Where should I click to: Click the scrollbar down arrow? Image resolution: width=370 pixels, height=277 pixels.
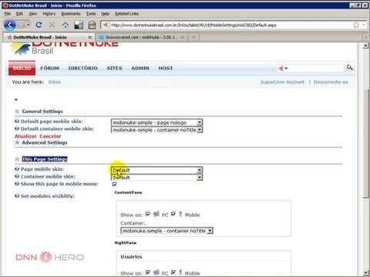pyautogui.click(x=365, y=272)
